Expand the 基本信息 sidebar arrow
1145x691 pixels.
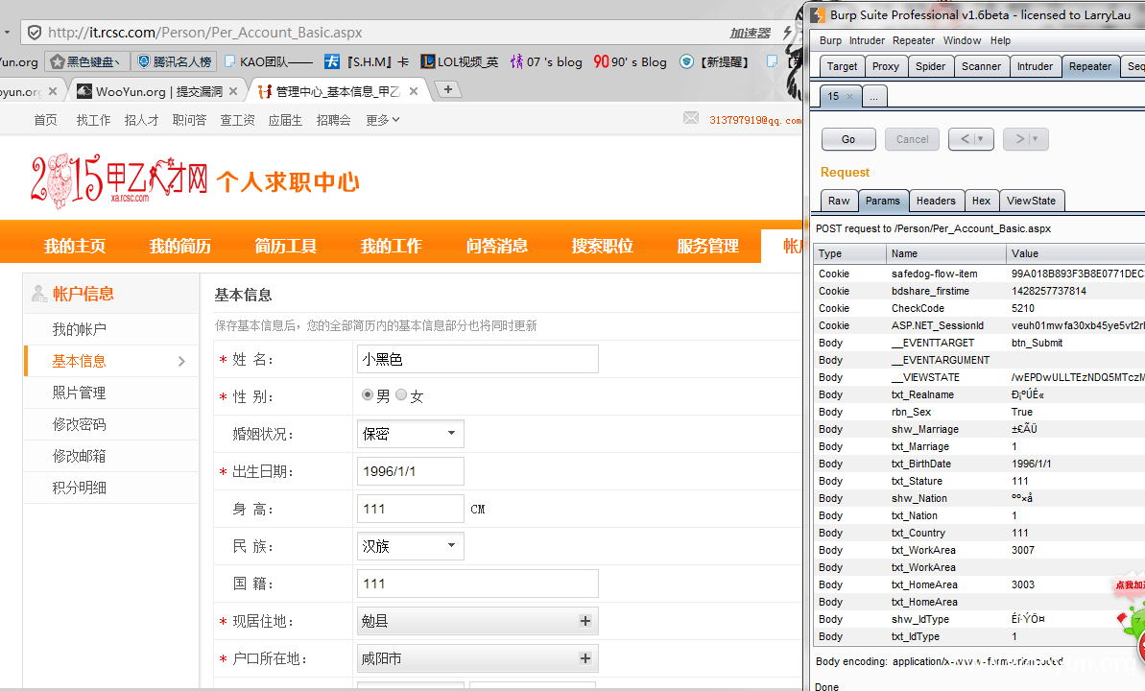[181, 362]
